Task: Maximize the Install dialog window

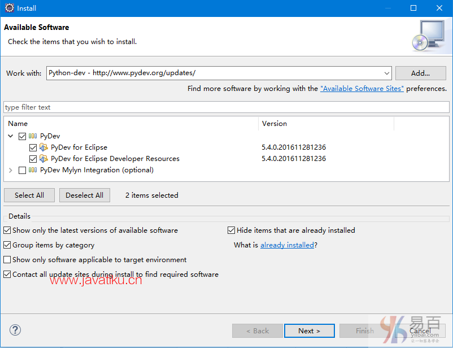Action: (x=413, y=8)
